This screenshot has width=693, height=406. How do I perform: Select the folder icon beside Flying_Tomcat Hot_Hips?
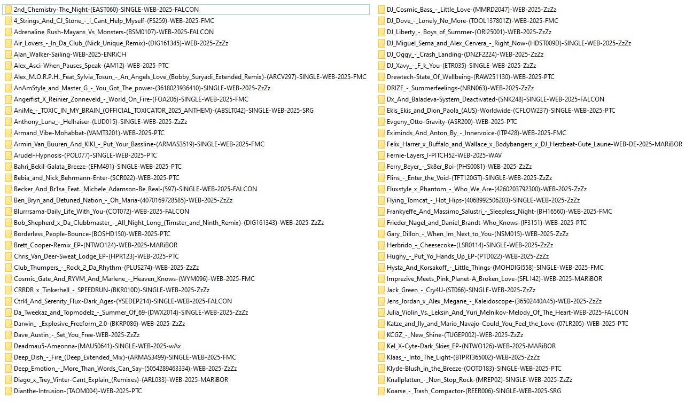[x=381, y=200]
